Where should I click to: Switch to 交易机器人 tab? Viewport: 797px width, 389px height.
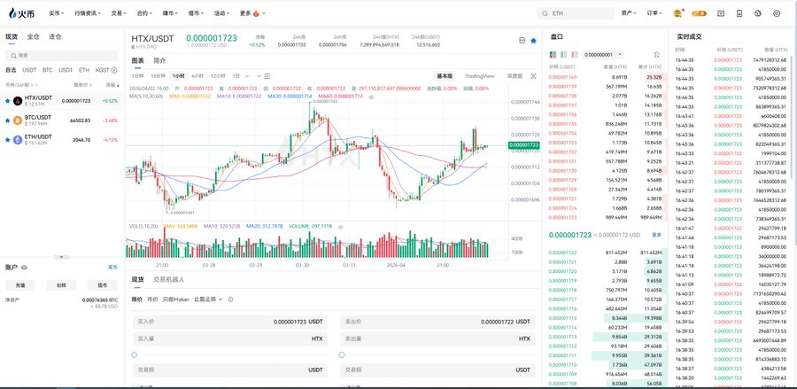pos(169,280)
